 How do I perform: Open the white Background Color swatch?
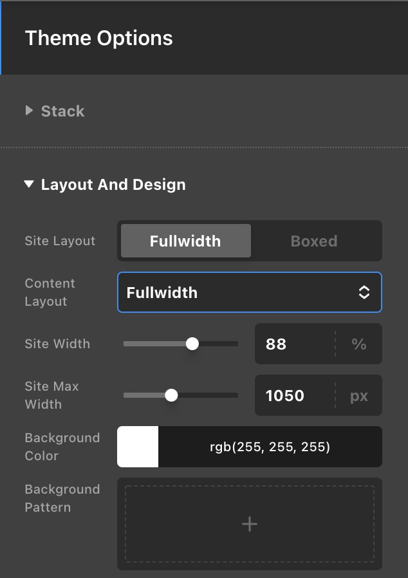(x=138, y=447)
